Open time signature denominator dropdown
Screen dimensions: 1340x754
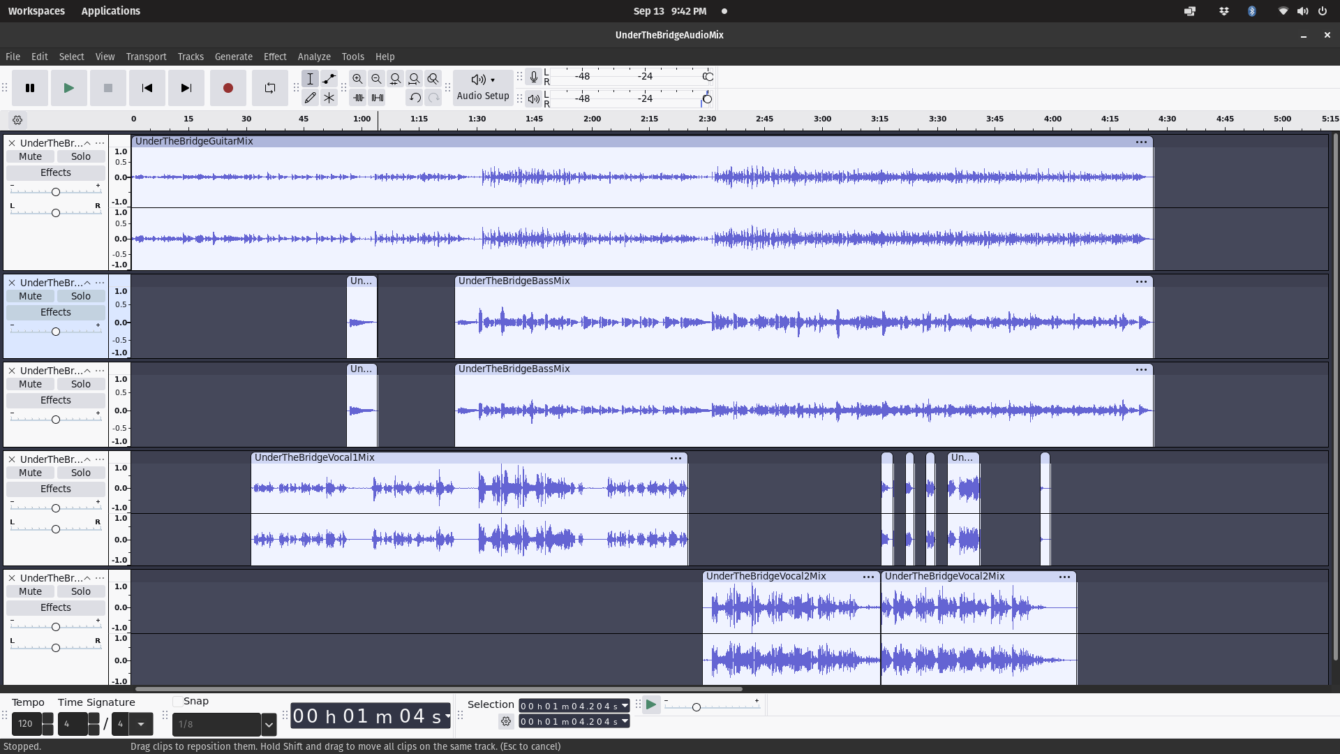141,724
